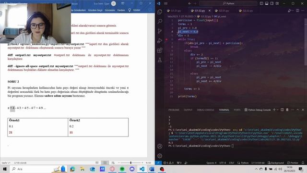Click the remote window indicator in status bar

(x=158, y=163)
